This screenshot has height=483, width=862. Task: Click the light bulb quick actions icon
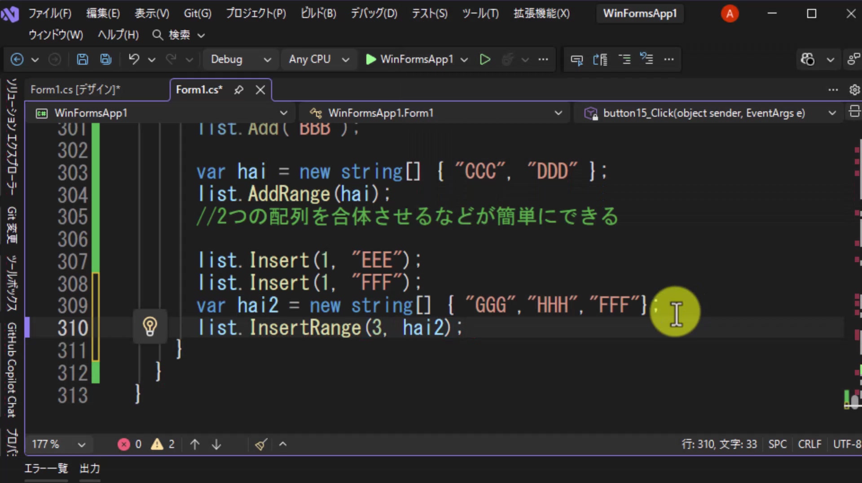150,326
